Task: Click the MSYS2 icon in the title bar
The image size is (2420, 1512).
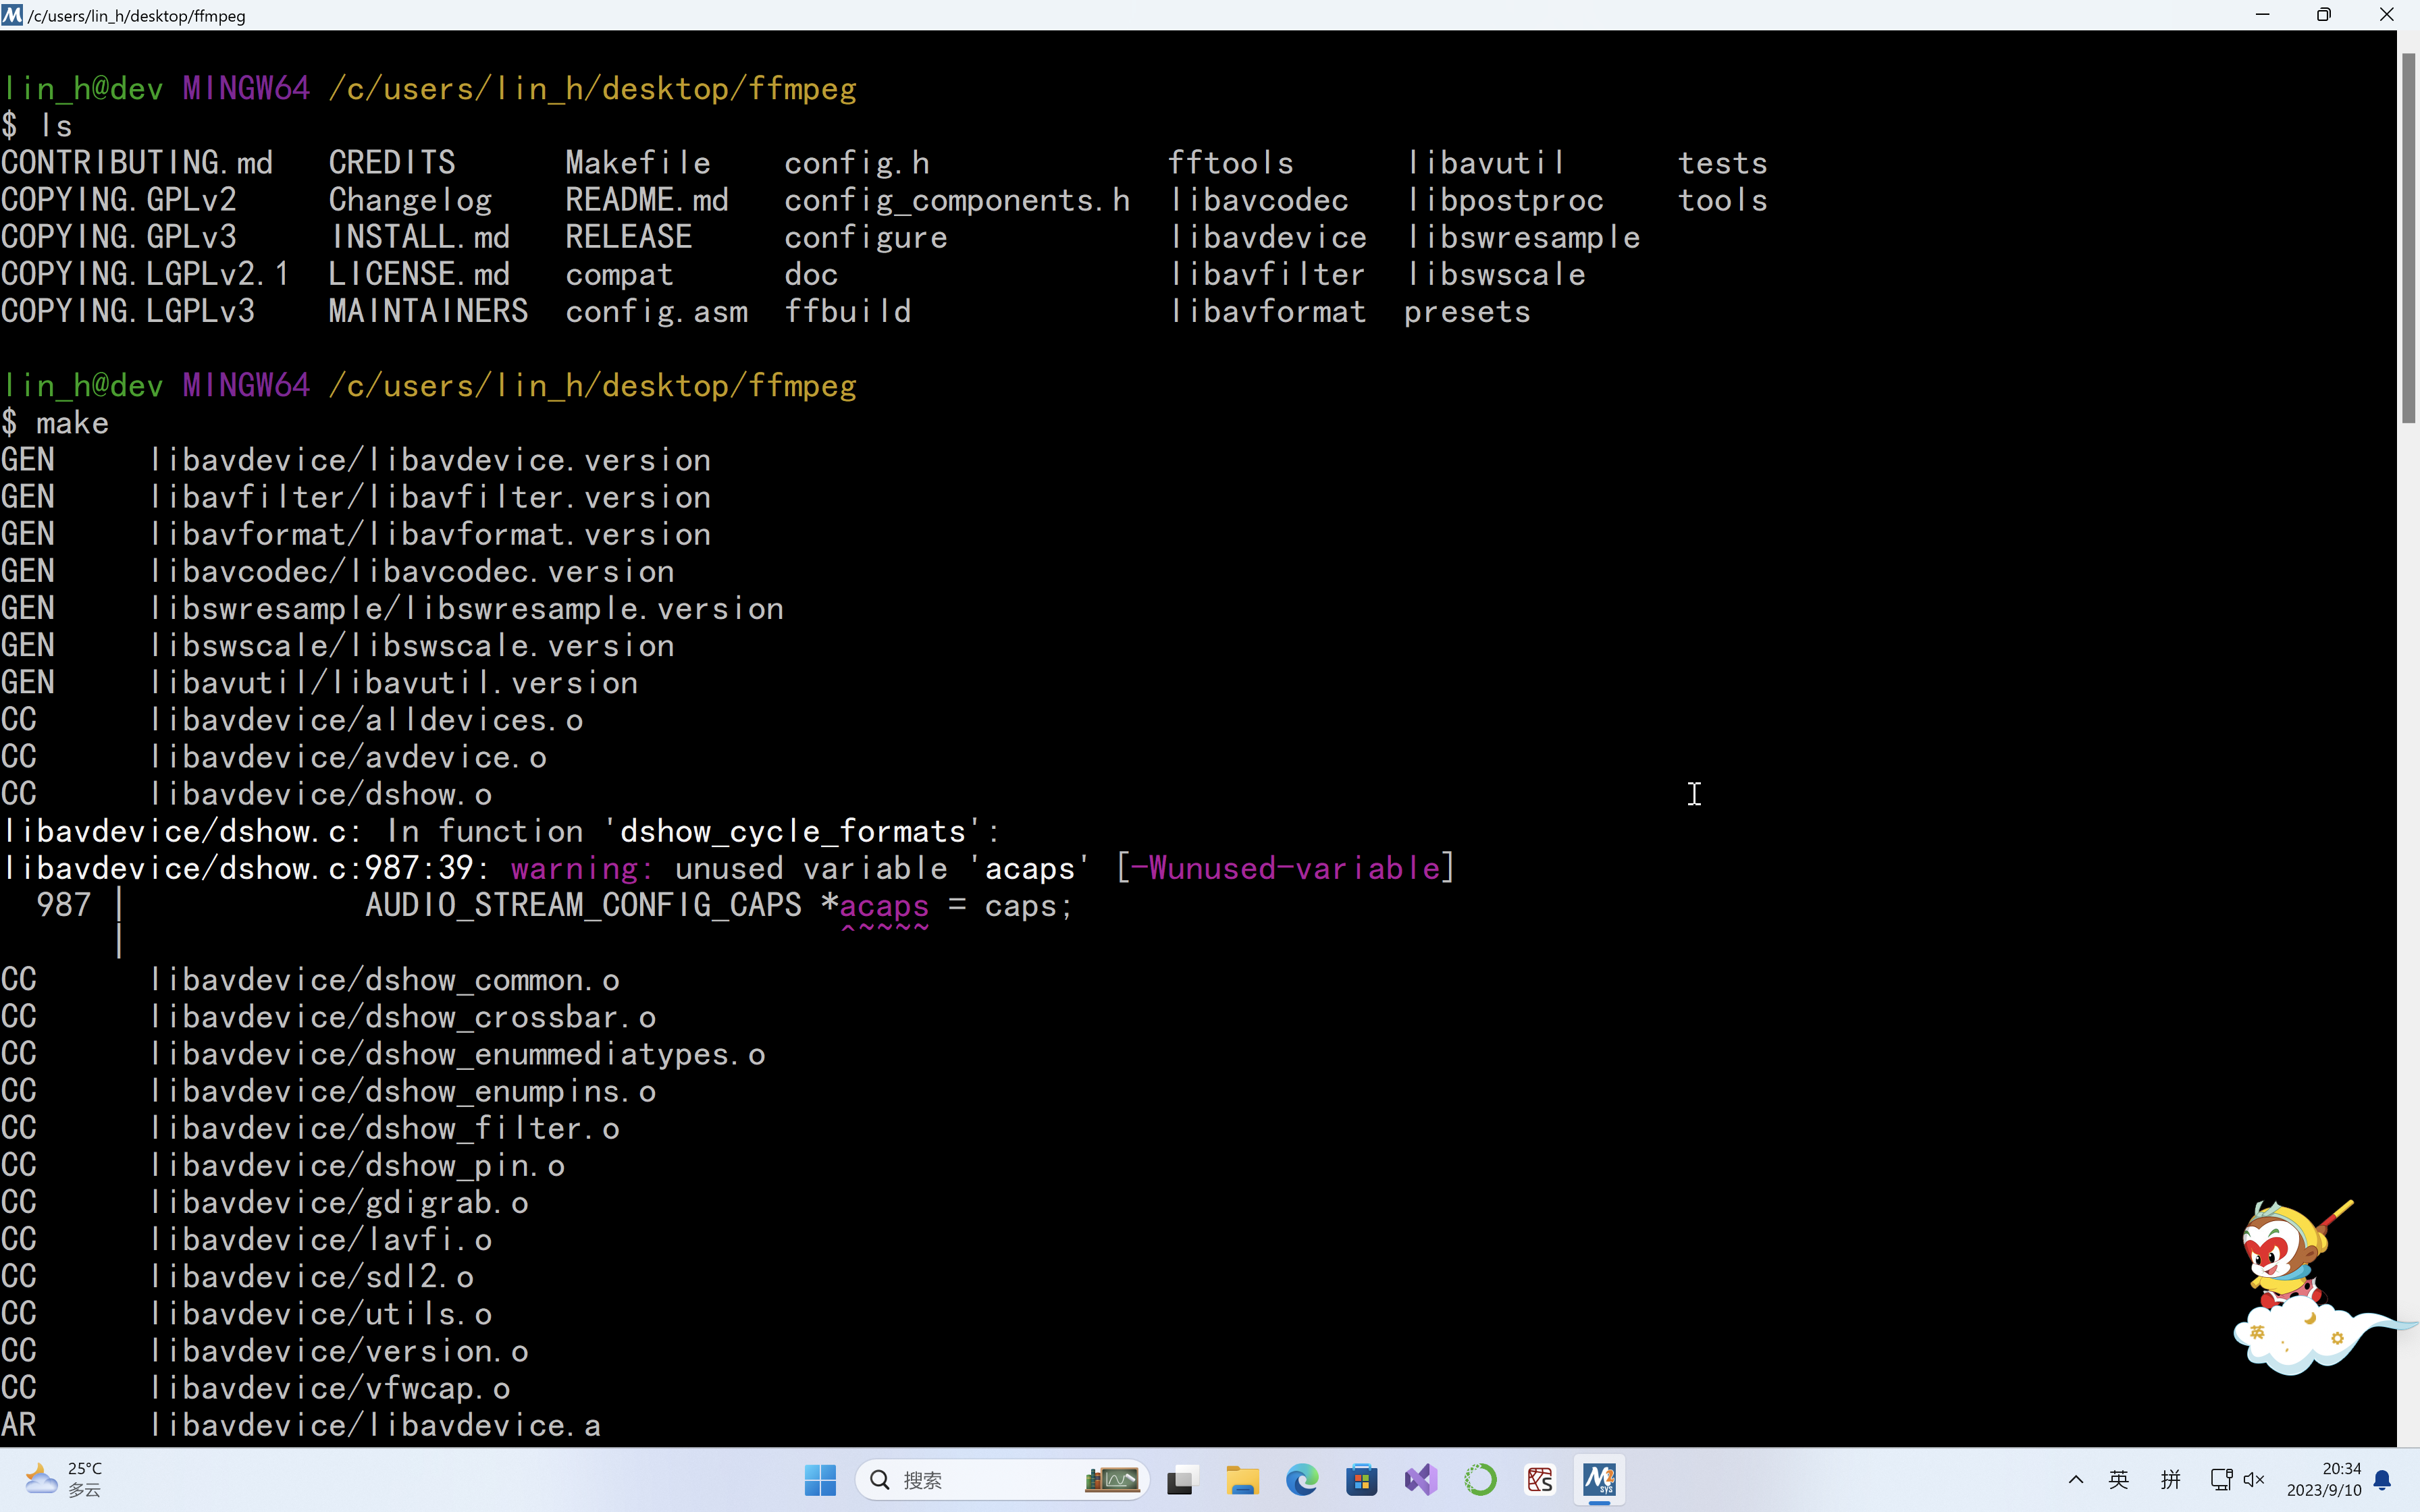Action: coord(12,15)
